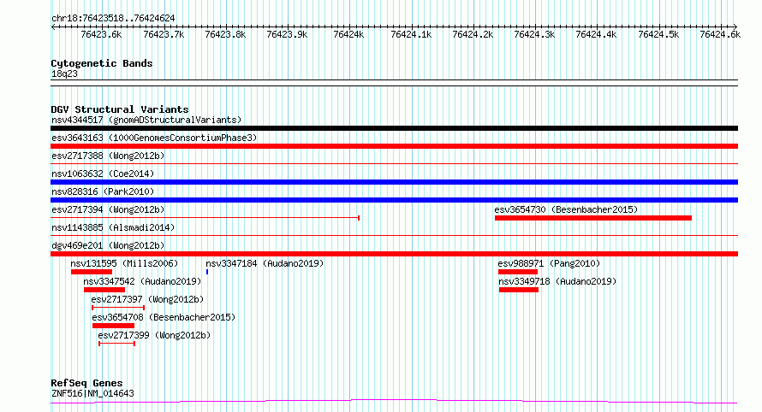Click the 76424k ruler tick label
The image size is (762, 412).
[x=348, y=35]
